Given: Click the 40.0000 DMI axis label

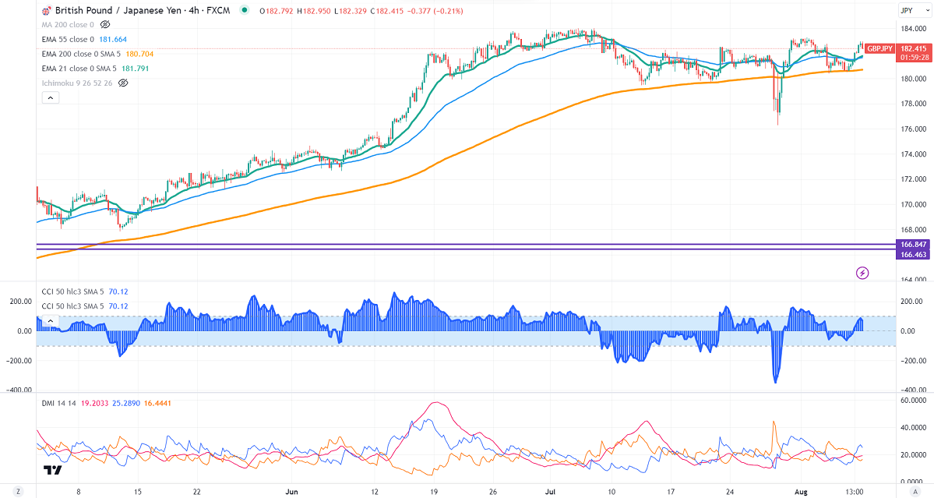Looking at the screenshot, I should 913,428.
